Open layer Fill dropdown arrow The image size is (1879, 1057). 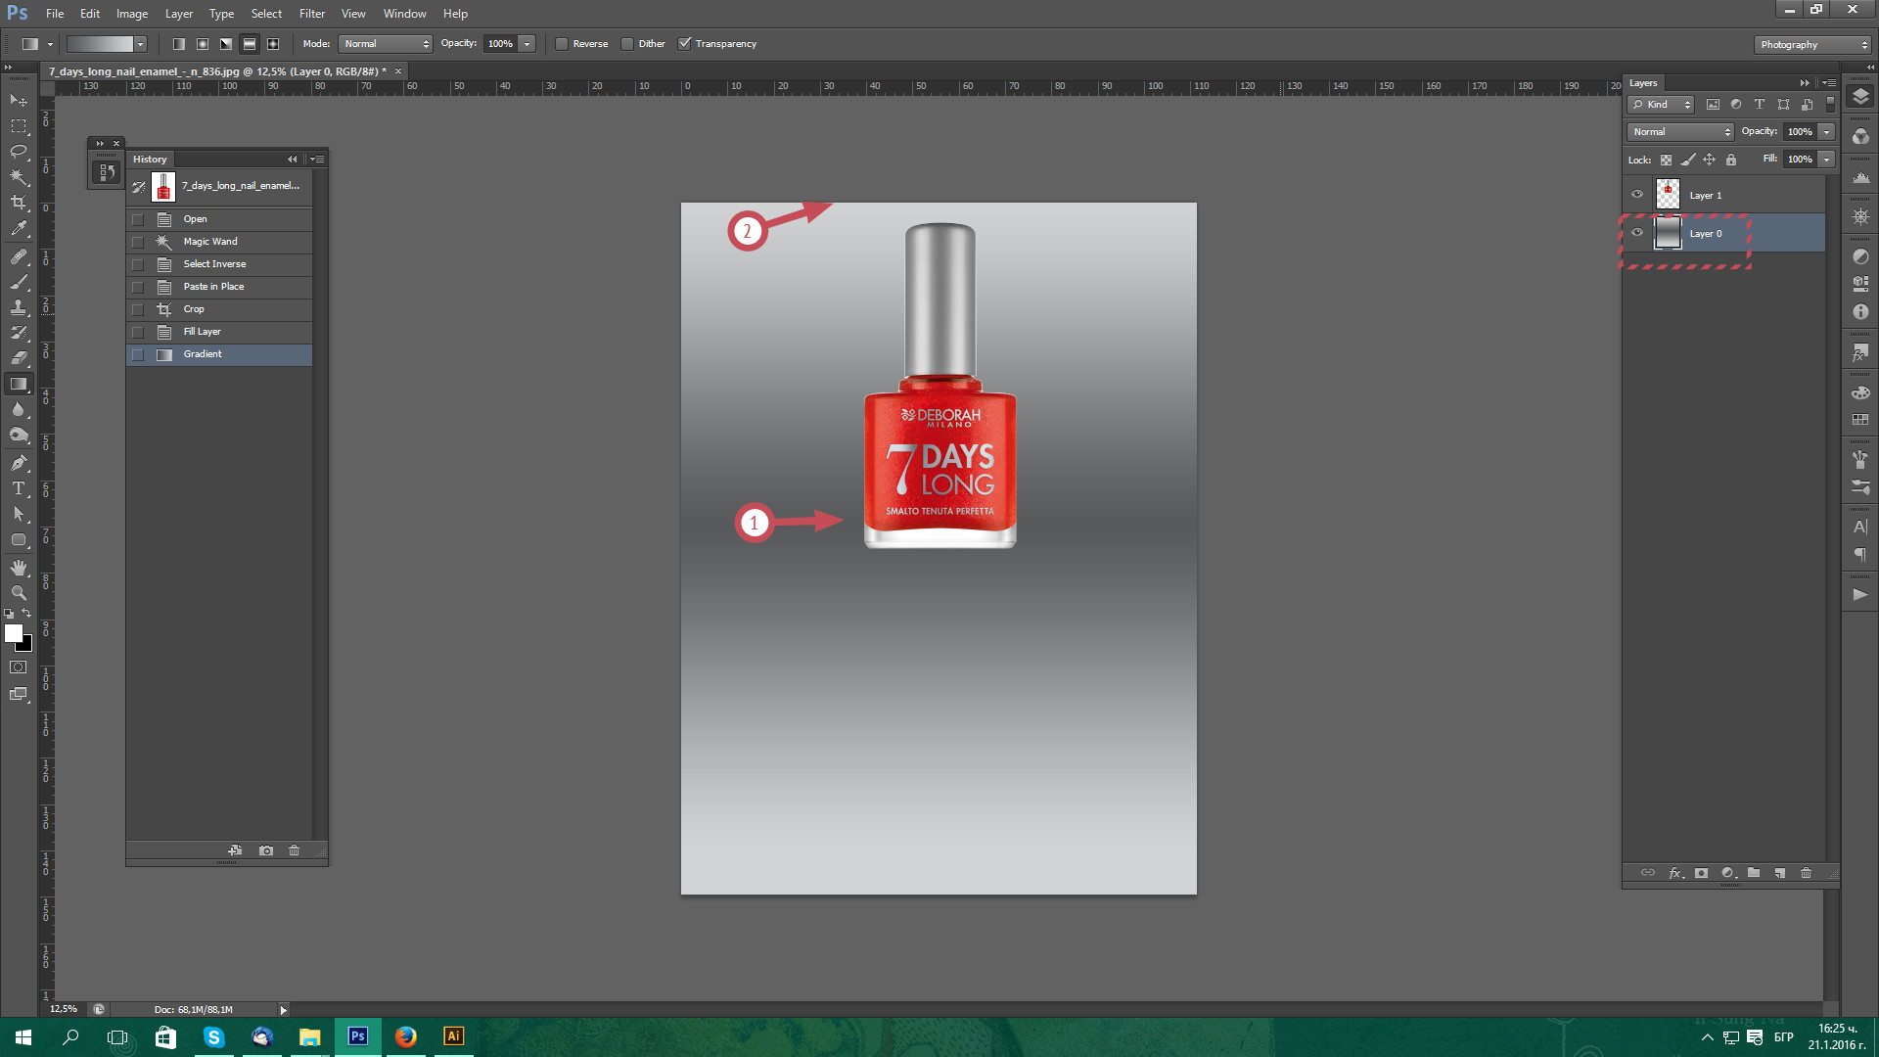(x=1826, y=160)
